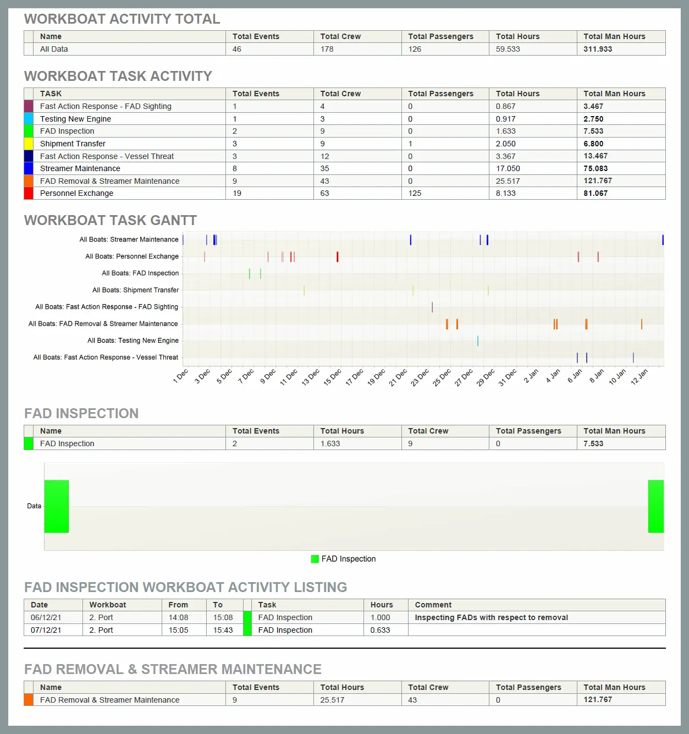Click the Total Passengers header in the bottom FAD Removal table

click(528, 687)
